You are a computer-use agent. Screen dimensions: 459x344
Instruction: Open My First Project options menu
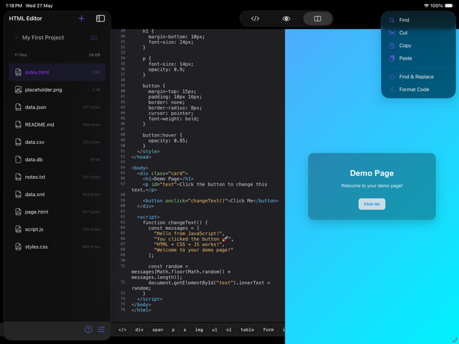click(93, 38)
